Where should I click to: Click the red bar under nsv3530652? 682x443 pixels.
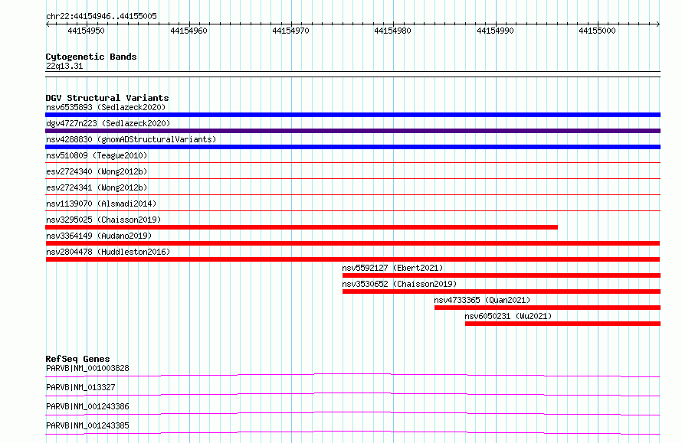(x=501, y=292)
